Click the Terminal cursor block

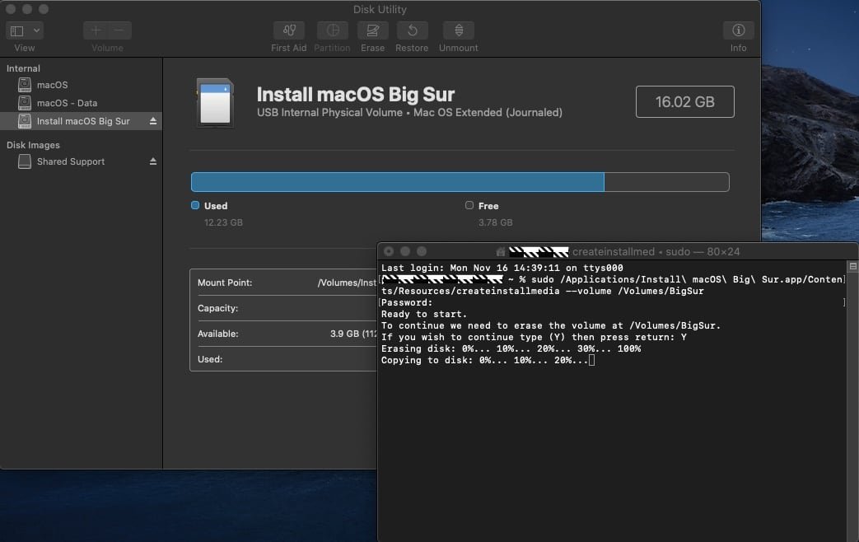point(591,360)
